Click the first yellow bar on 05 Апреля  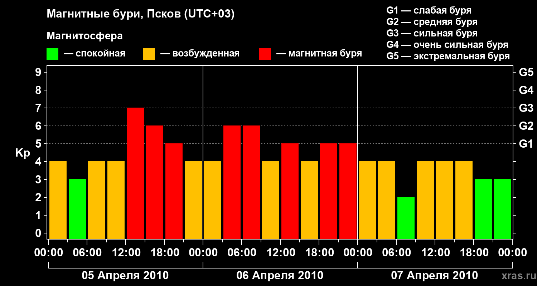pos(58,200)
